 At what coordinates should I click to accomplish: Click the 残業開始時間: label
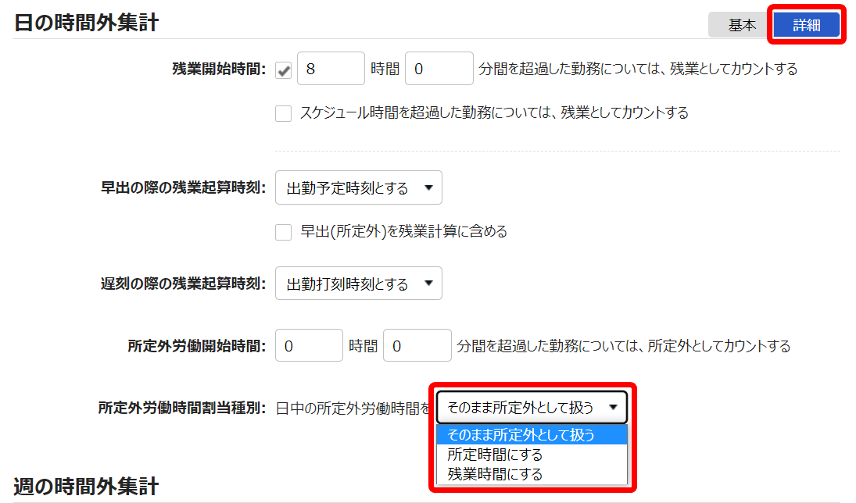tap(219, 70)
